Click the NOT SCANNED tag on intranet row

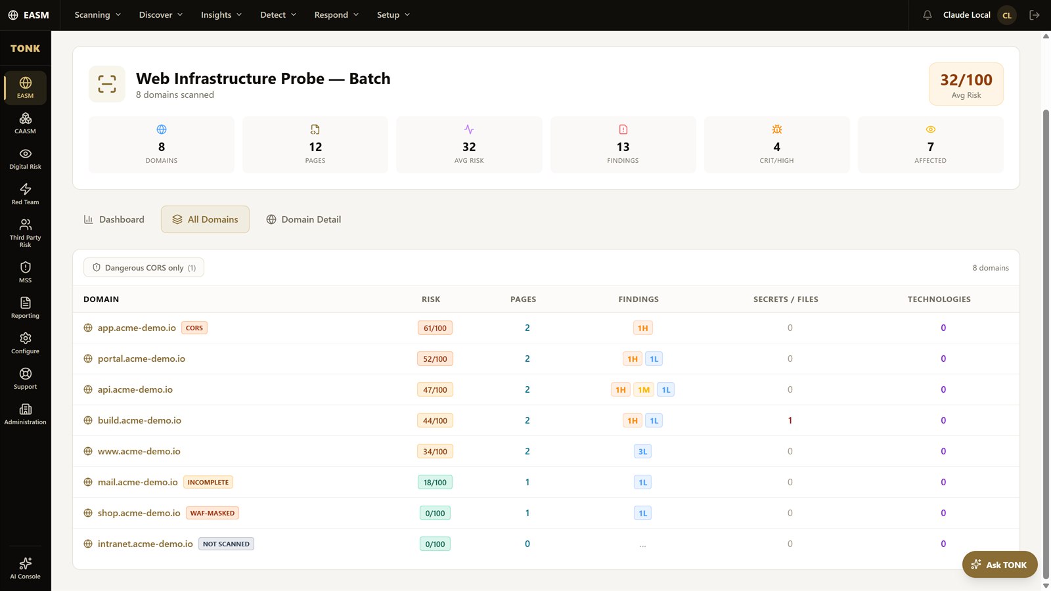(226, 544)
